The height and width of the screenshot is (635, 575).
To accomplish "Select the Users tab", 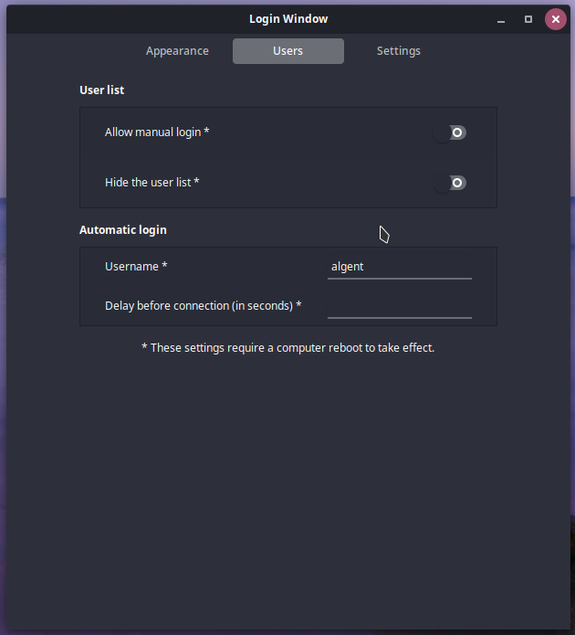I will pos(287,51).
